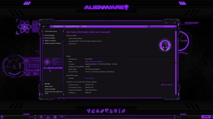Select the Pen and Touch value text
This screenshot has height=119, width=213.
pyautogui.click(x=100, y=72)
